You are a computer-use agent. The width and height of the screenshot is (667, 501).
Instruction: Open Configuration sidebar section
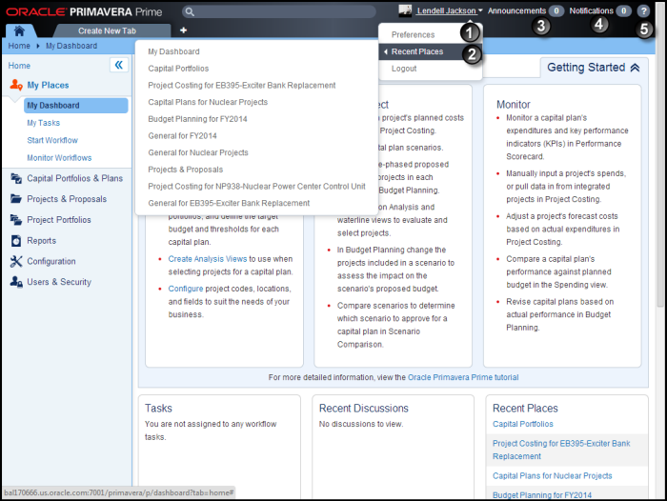point(51,261)
